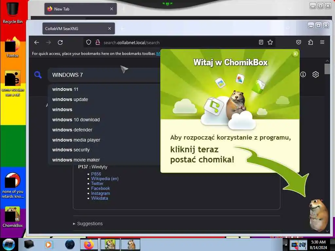
Task: Click the scrollbar down arrow
Action: pyautogui.click(x=327, y=231)
